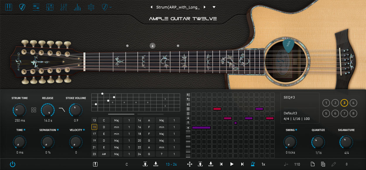Screen dimensions: 366x170
Task: Click the Strum(ARP_with_Long_ preset name
Action: pyautogui.click(x=178, y=7)
